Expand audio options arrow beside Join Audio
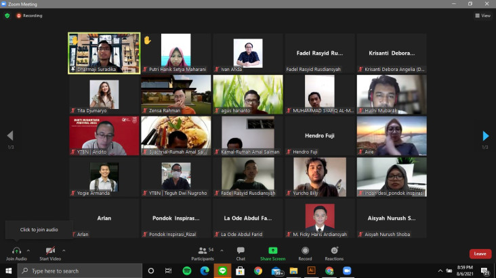The height and width of the screenshot is (278, 496). pyautogui.click(x=28, y=250)
